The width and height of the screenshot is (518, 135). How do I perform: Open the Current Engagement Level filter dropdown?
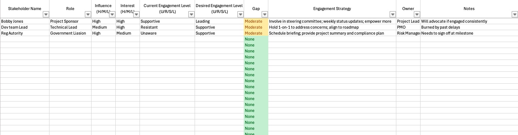point(191,15)
